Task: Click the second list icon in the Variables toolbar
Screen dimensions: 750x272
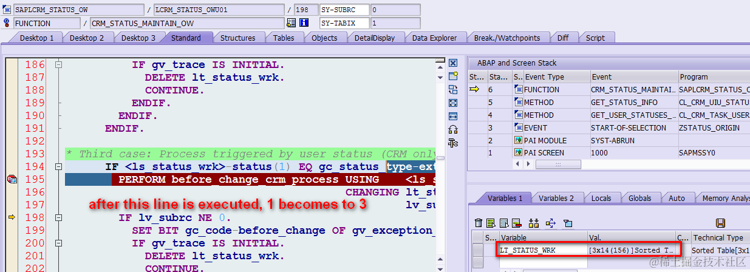Action: tap(503, 223)
